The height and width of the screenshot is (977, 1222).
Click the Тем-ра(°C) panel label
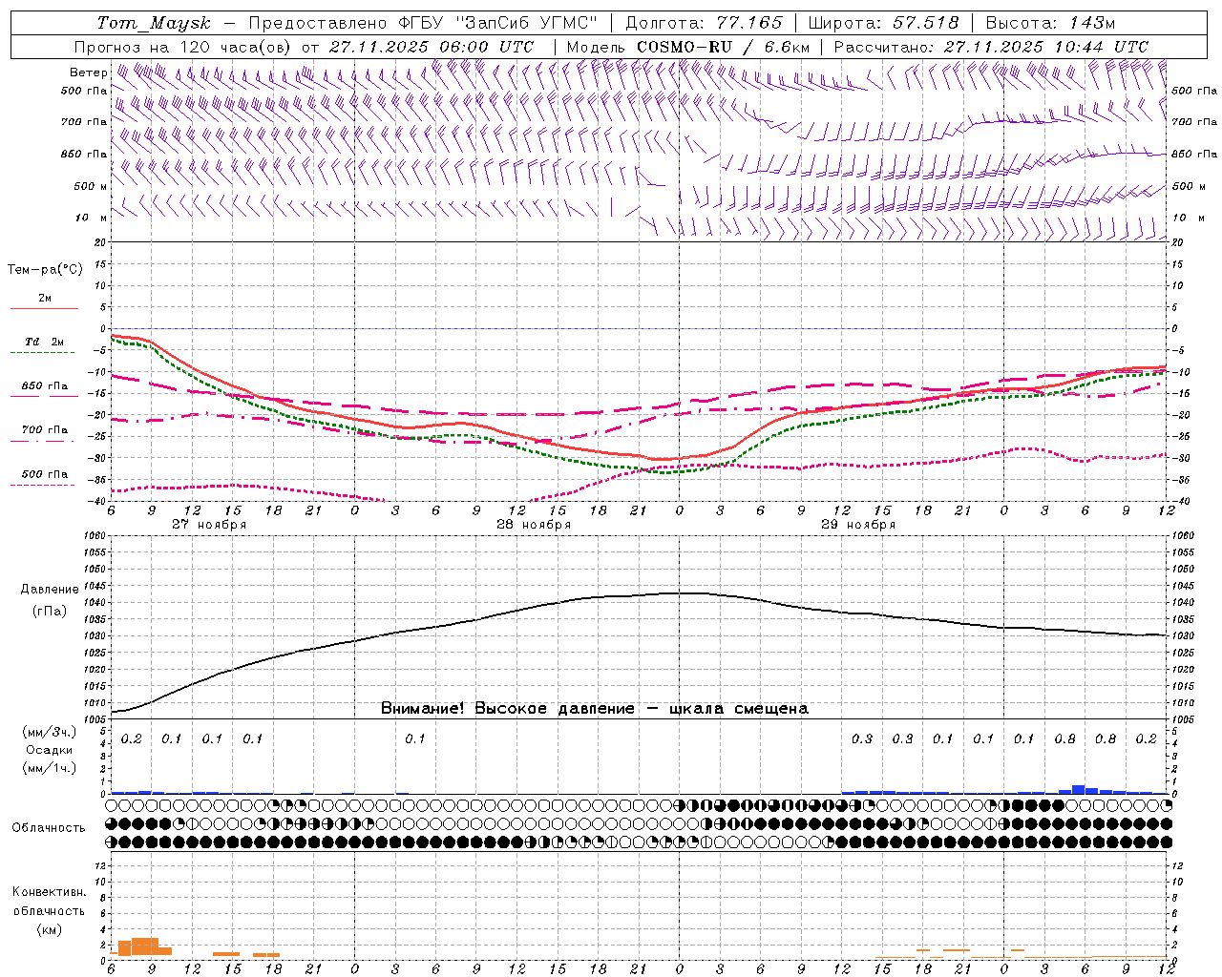45,270
